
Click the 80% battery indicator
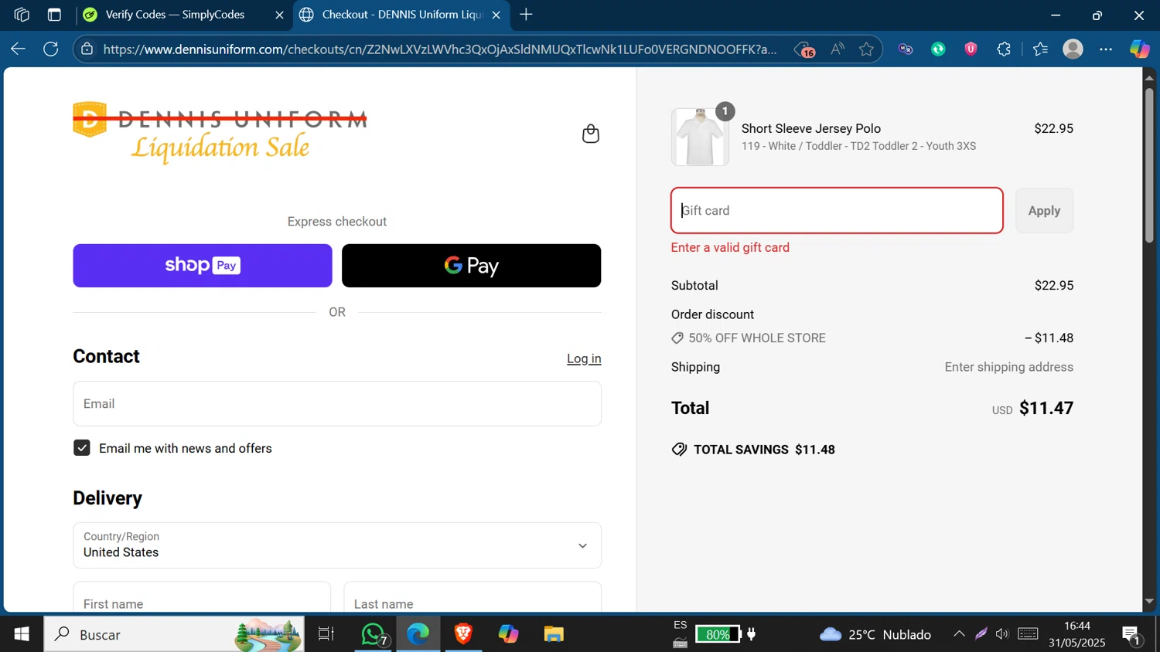718,634
